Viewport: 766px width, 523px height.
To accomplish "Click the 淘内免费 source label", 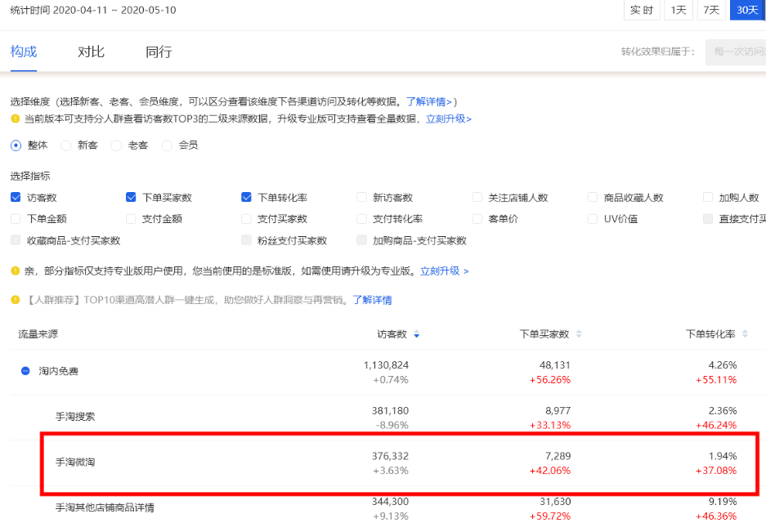I will (59, 371).
